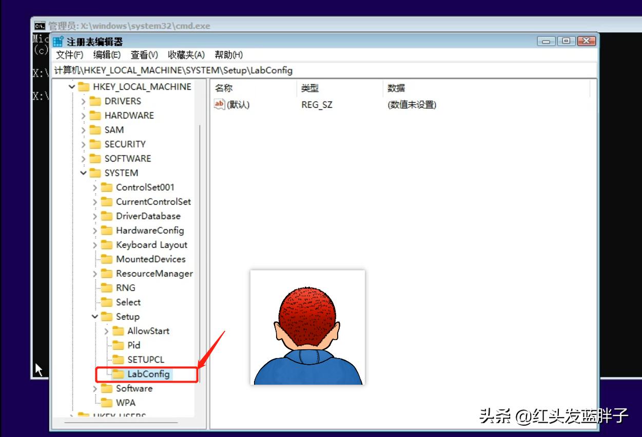
Task: Click the RNG folder icon
Action: pyautogui.click(x=108, y=288)
